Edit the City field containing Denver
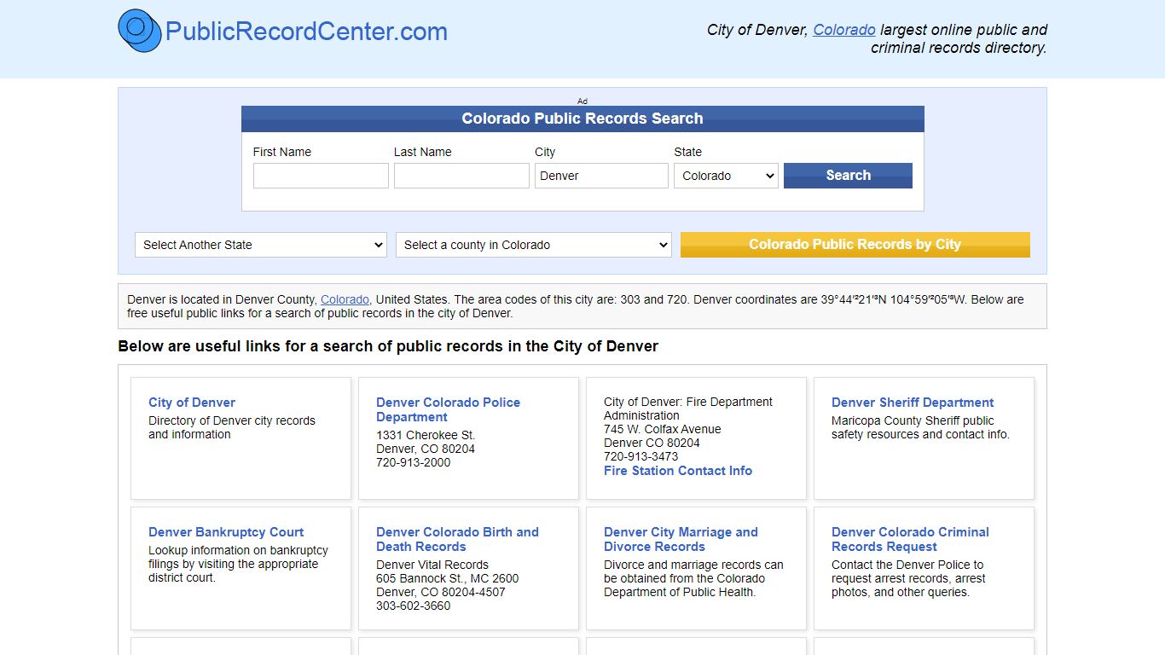This screenshot has width=1165, height=655. tap(601, 176)
